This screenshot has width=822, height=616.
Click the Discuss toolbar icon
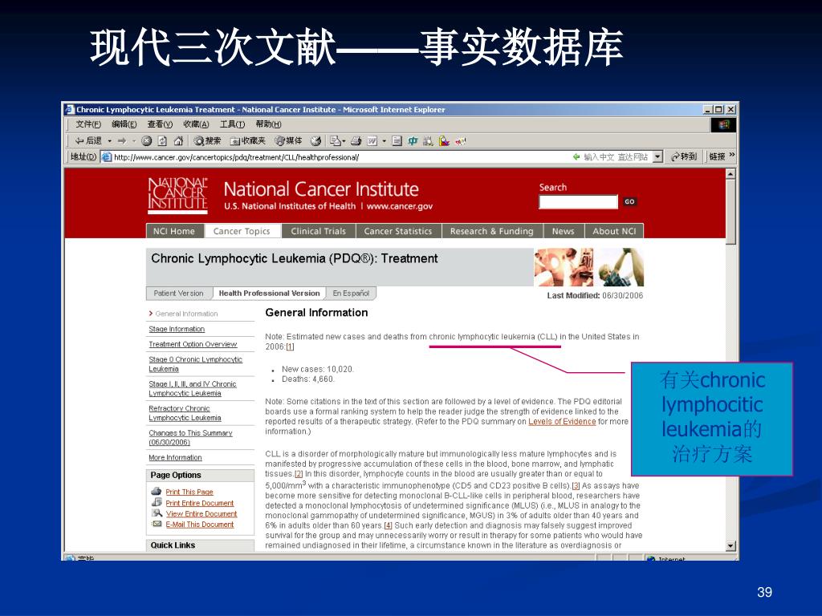pos(397,141)
